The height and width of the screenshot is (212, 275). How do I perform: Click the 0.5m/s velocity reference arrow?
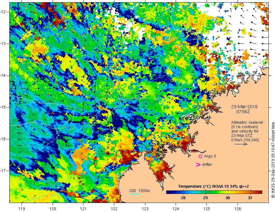(241, 144)
